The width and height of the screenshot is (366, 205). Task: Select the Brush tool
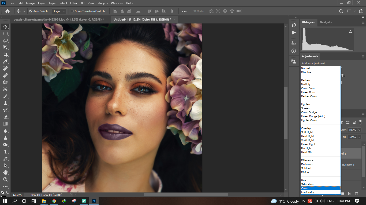5,96
